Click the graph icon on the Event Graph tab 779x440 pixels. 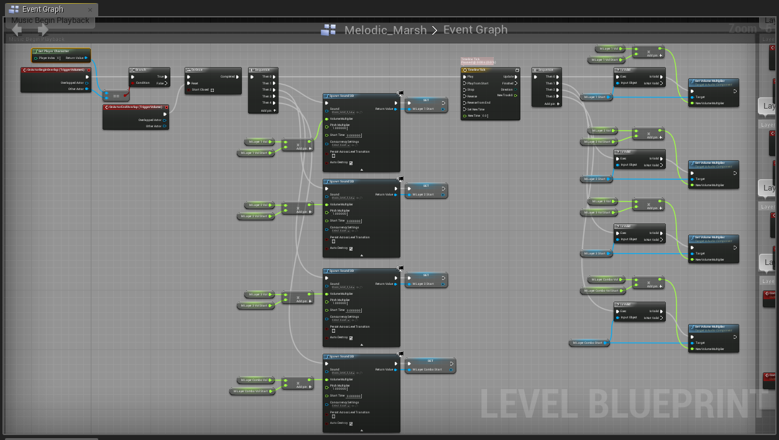point(14,9)
